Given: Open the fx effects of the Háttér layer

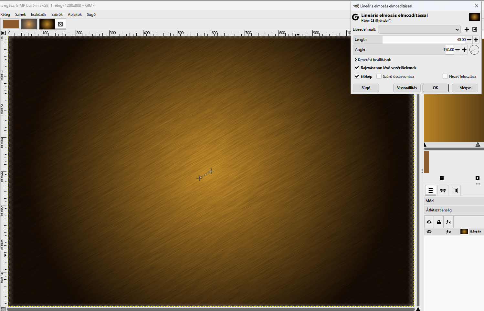Looking at the screenshot, I should click(x=448, y=232).
